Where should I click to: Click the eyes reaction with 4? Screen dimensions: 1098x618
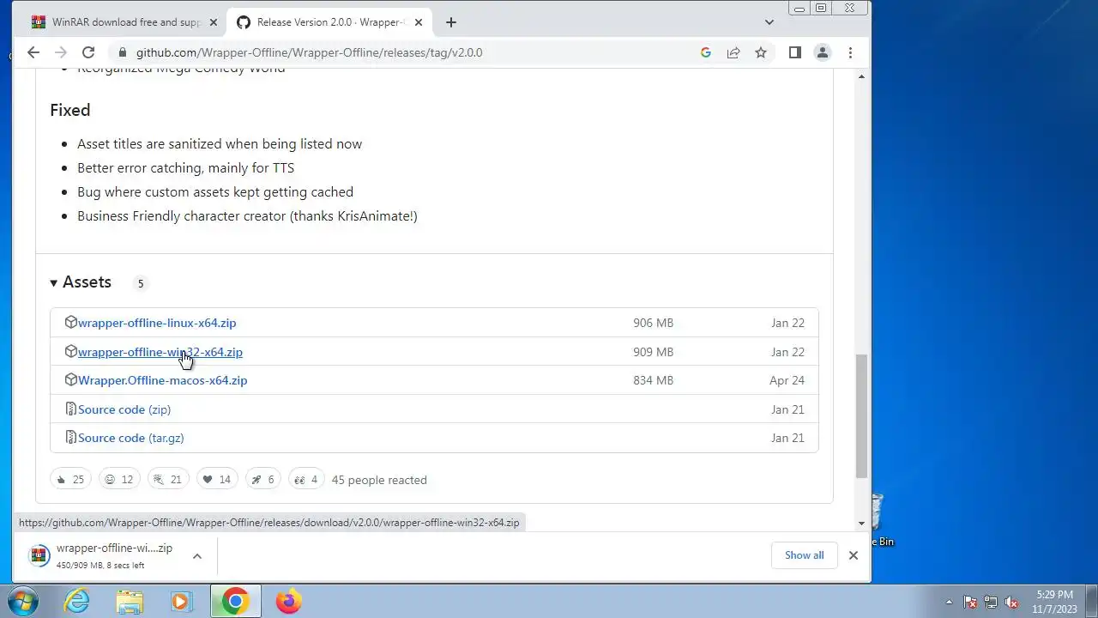point(306,480)
